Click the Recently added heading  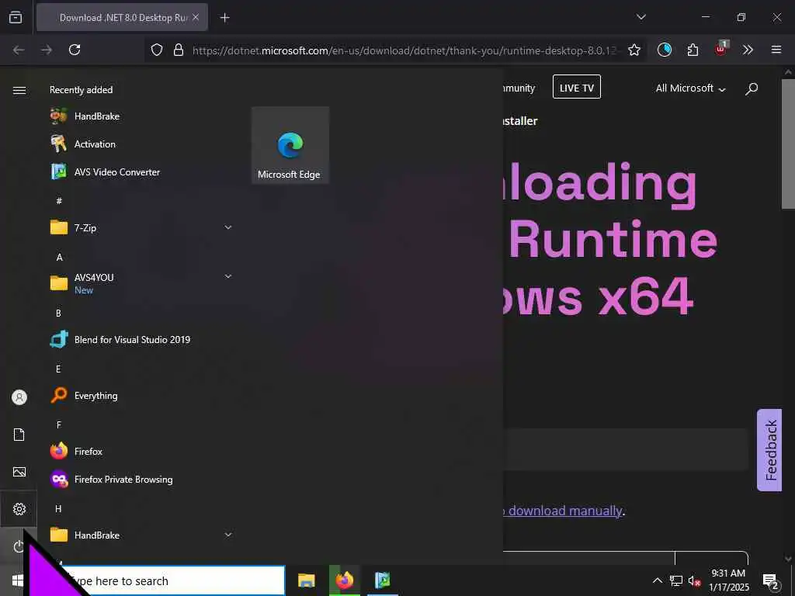tap(81, 90)
